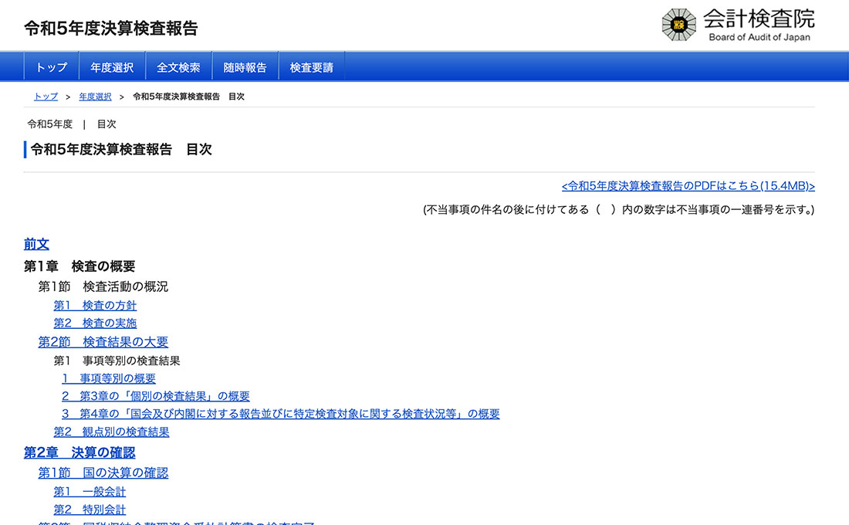Go to 第2節 検査結果の大要
Screen dimensions: 849x525
(x=103, y=342)
